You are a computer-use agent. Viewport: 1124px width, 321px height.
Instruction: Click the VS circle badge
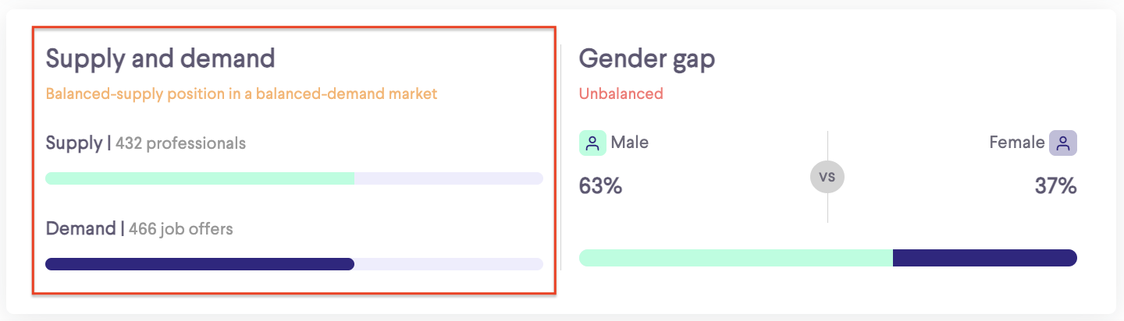coord(827,177)
